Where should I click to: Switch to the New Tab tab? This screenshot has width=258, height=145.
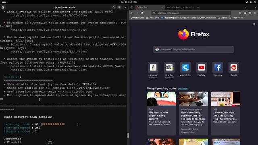click(149, 7)
